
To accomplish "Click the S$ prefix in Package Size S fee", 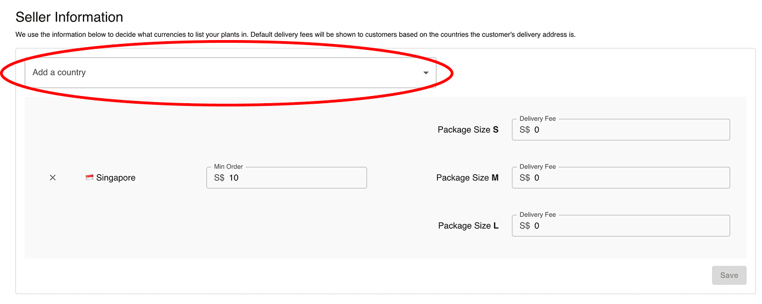I will (x=525, y=130).
